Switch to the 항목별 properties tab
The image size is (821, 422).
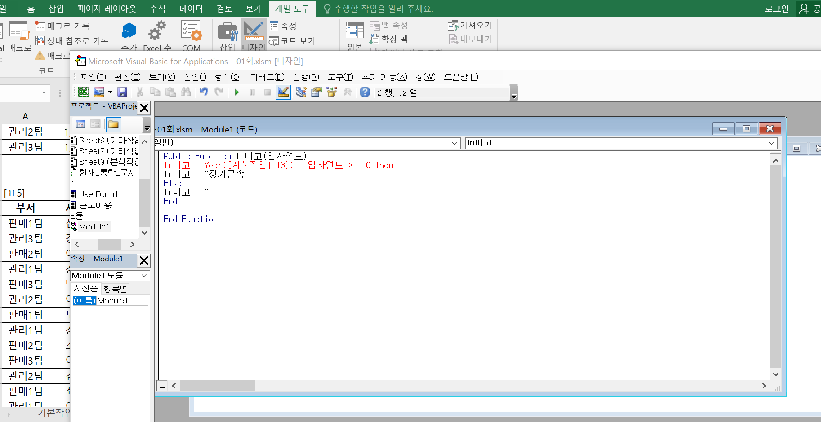point(115,288)
